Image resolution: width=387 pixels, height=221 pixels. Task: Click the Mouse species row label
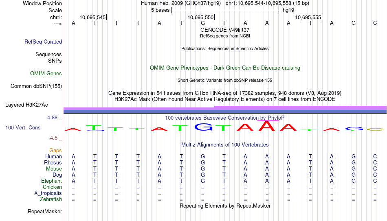(x=54, y=169)
